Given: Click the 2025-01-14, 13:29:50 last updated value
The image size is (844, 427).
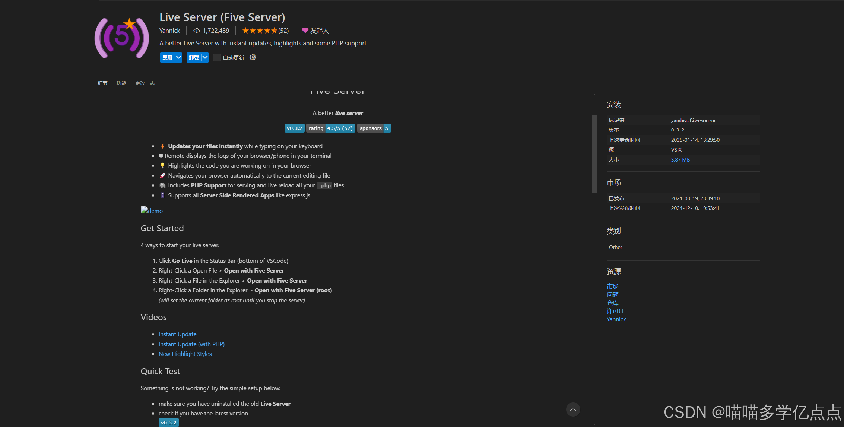Looking at the screenshot, I should [695, 140].
